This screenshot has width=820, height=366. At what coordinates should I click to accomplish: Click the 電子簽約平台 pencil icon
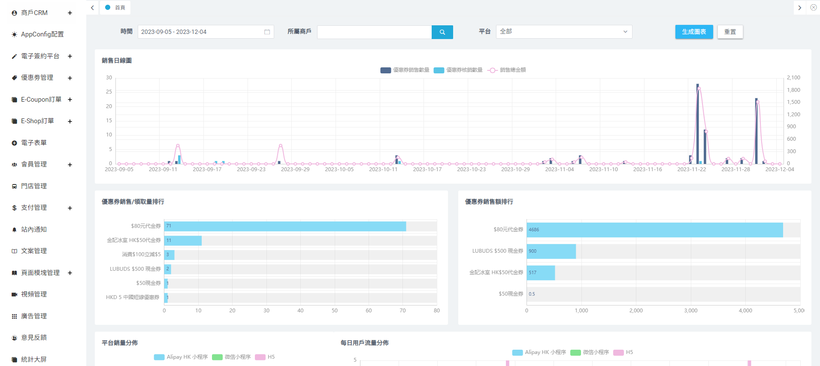click(14, 56)
